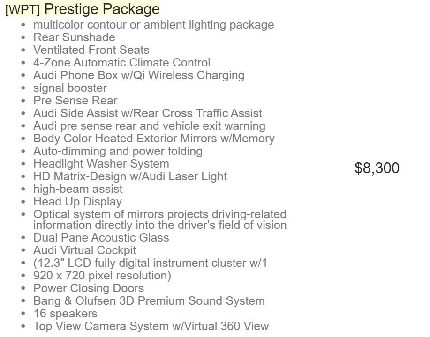Click Top View Camera System w/Virtual 360
Image resolution: width=430 pixels, height=337 pixels.
point(151,326)
